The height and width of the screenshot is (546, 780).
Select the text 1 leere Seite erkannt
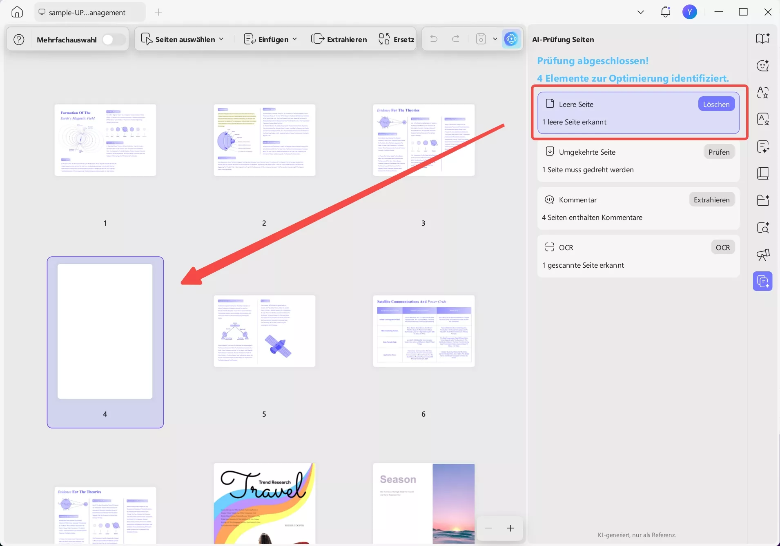click(574, 122)
